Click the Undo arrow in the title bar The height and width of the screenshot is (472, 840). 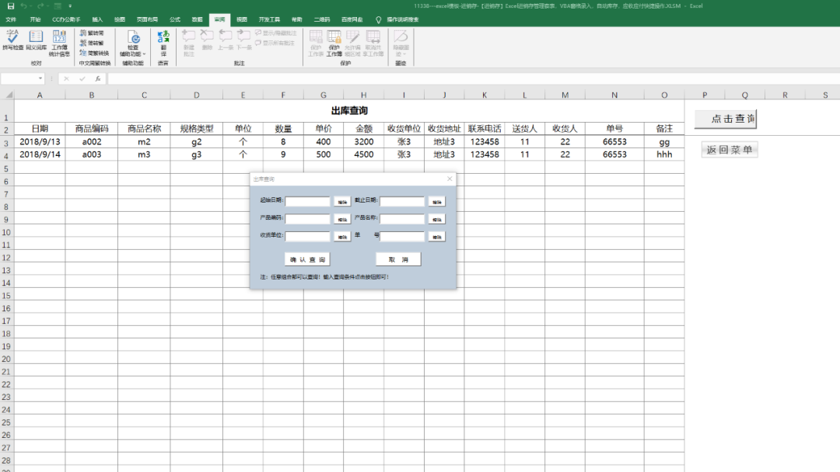23,6
